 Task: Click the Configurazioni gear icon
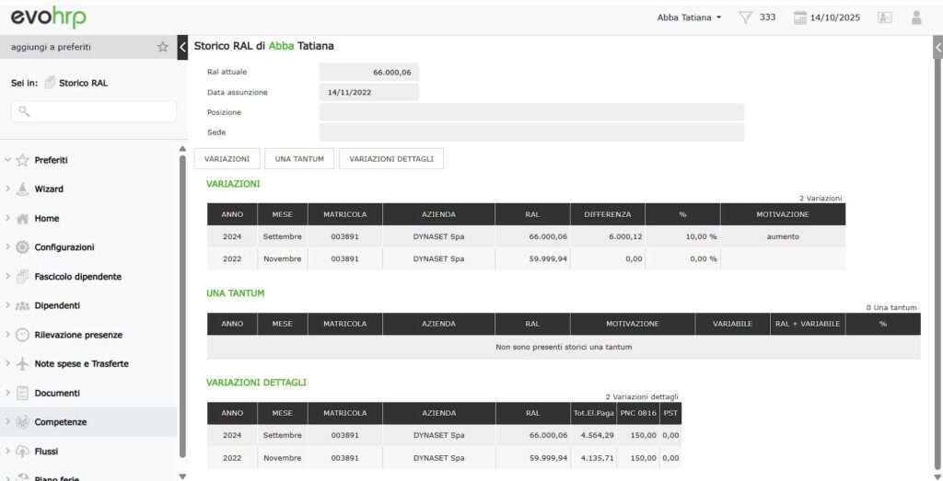click(x=23, y=247)
